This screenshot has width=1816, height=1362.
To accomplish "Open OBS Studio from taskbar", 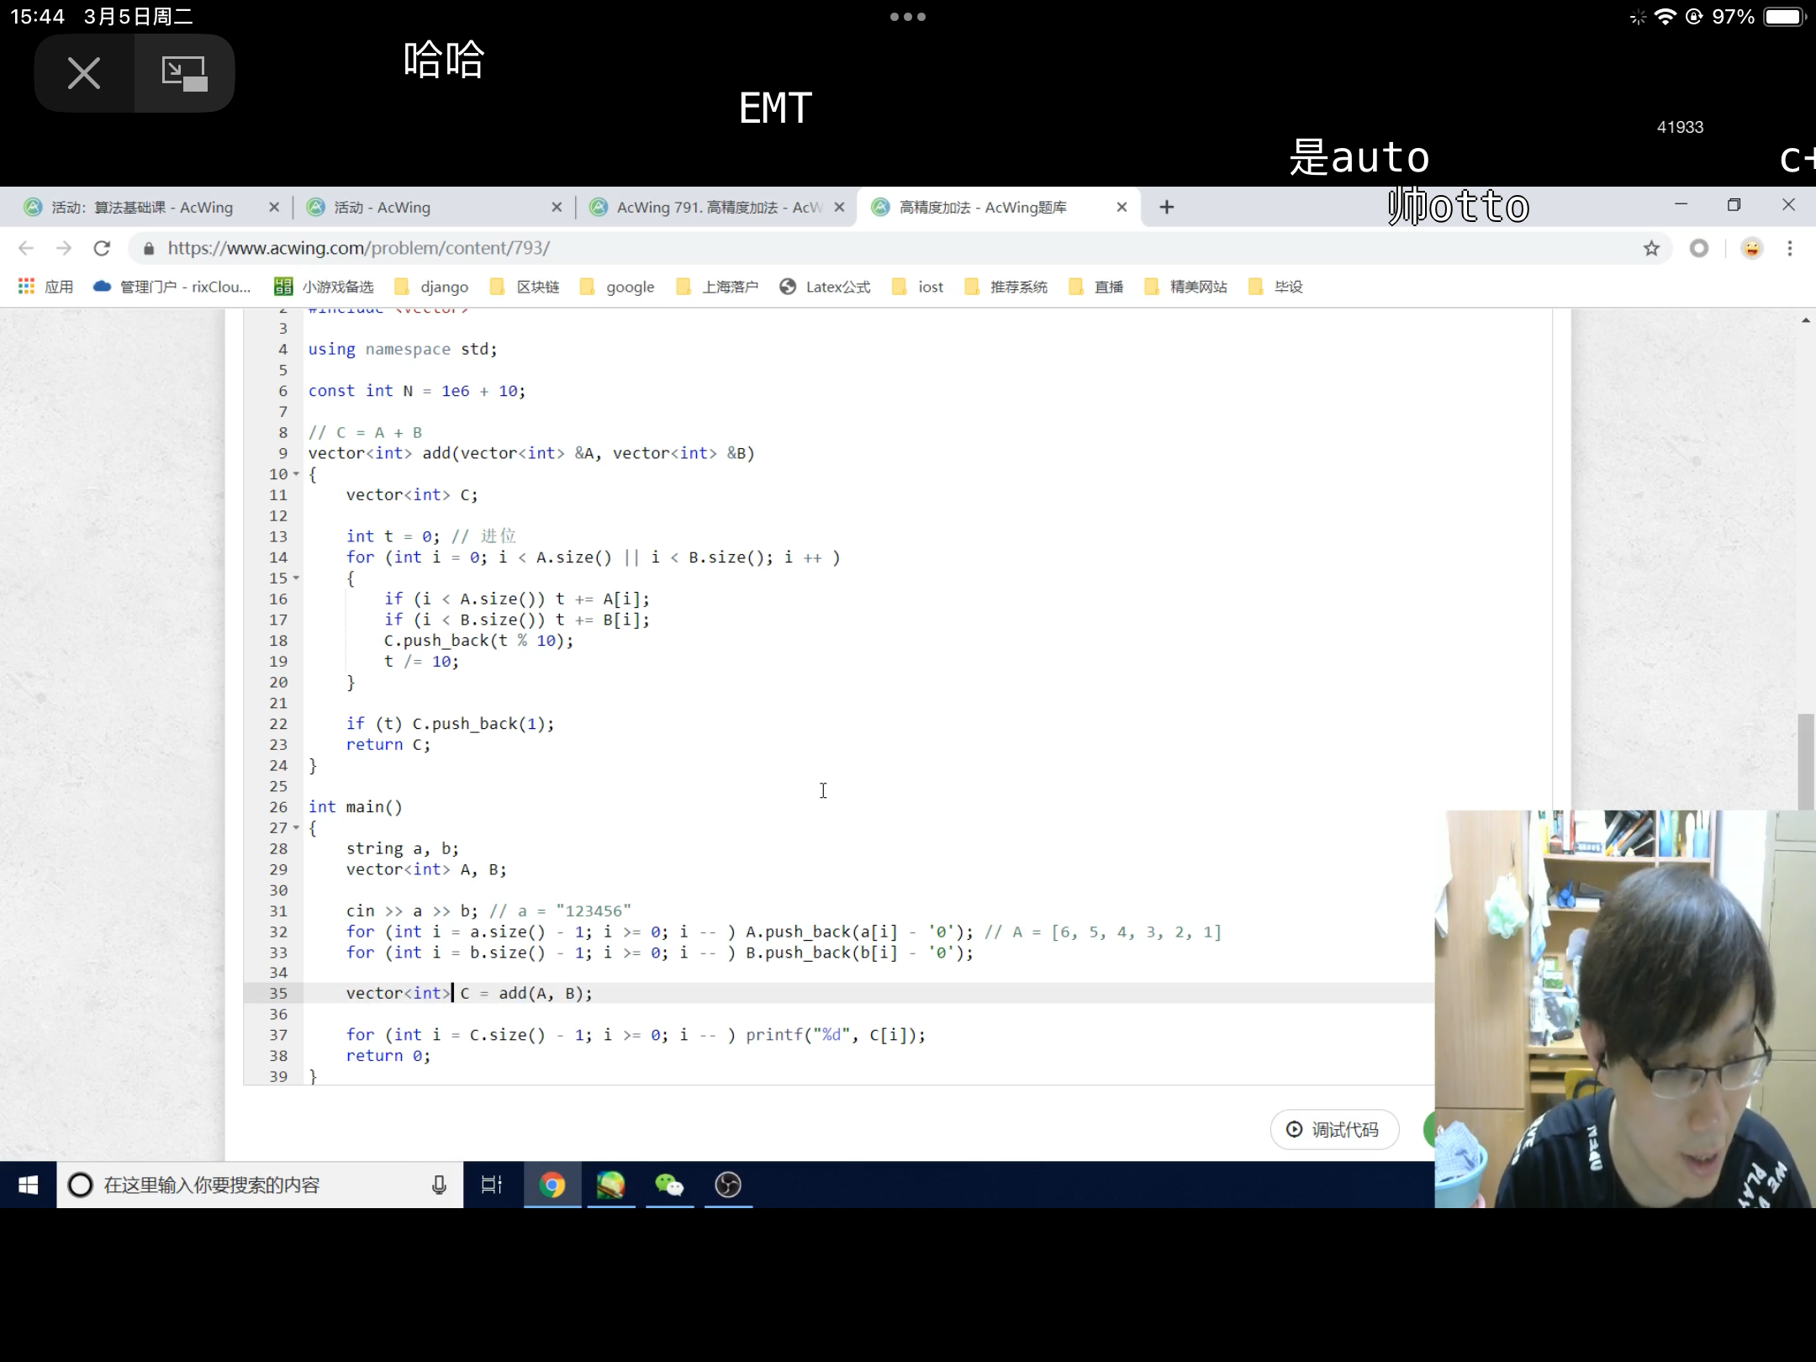I will coord(728,1185).
